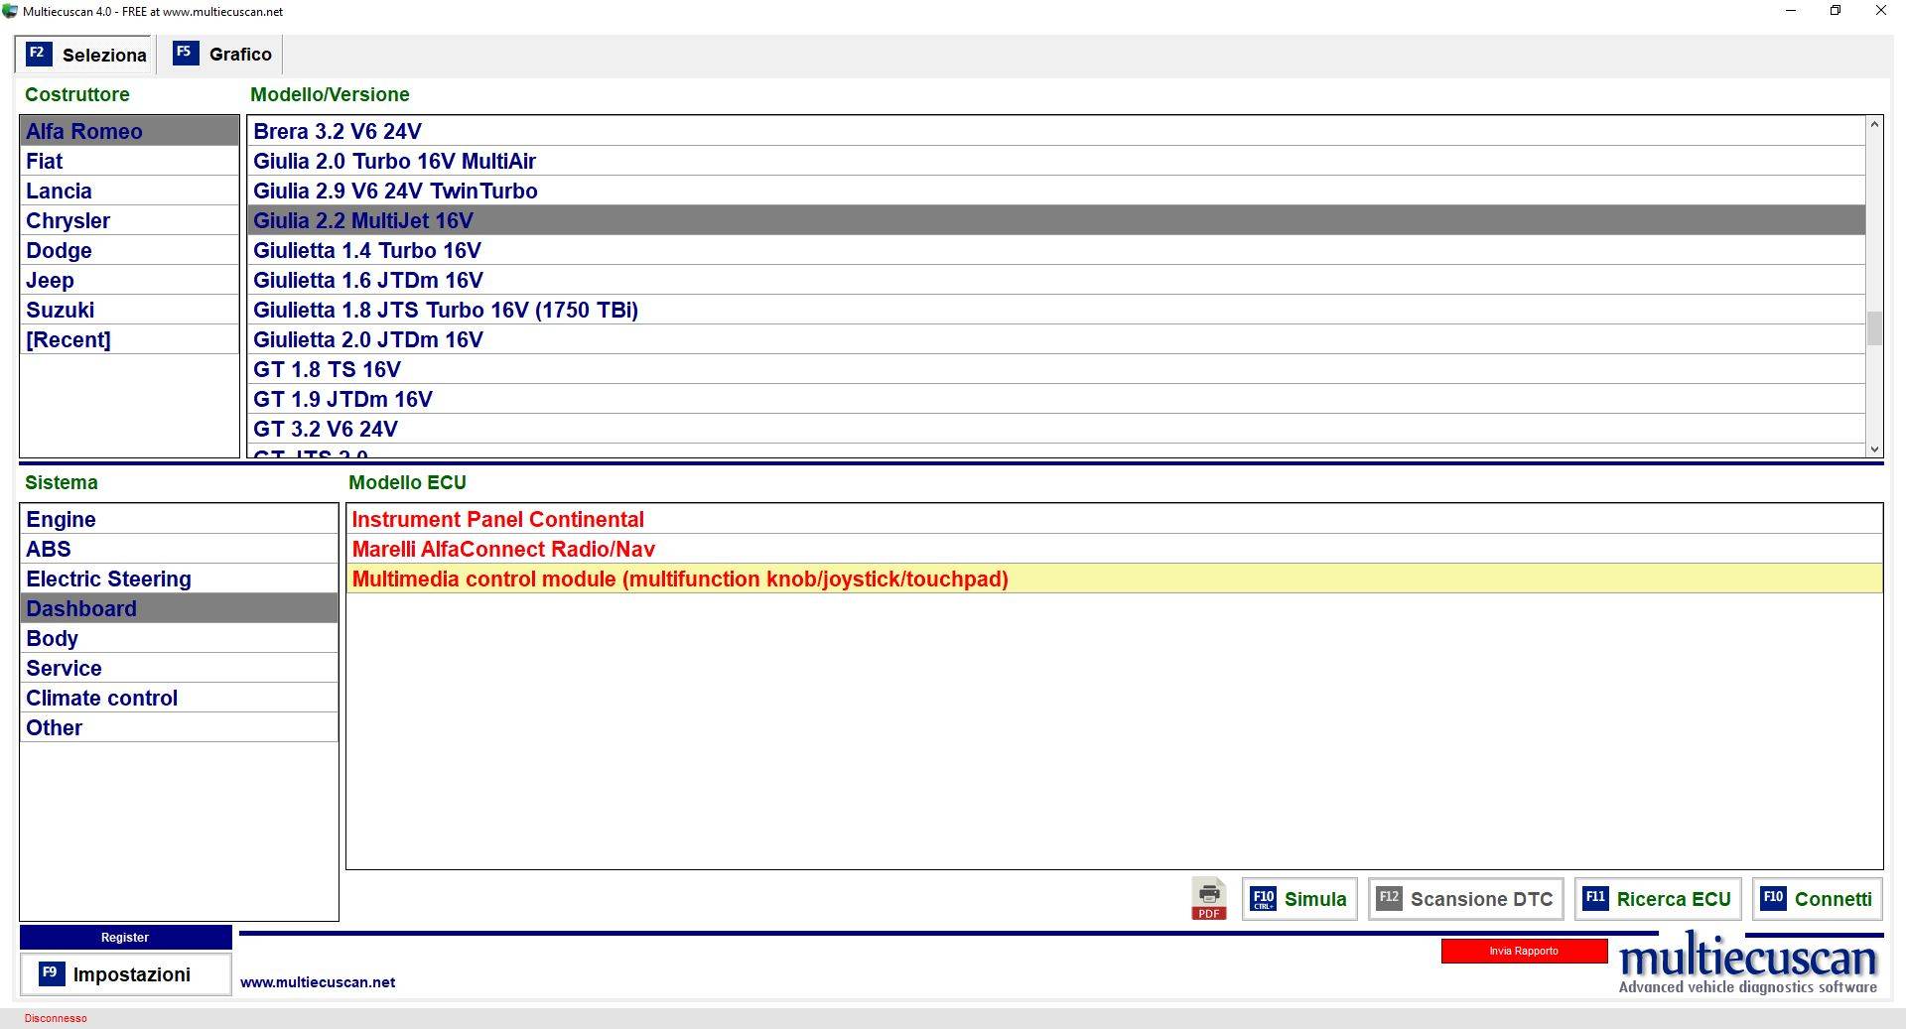The image size is (1906, 1029).
Task: Select GT 1.8 TS 16V model
Action: (1056, 369)
